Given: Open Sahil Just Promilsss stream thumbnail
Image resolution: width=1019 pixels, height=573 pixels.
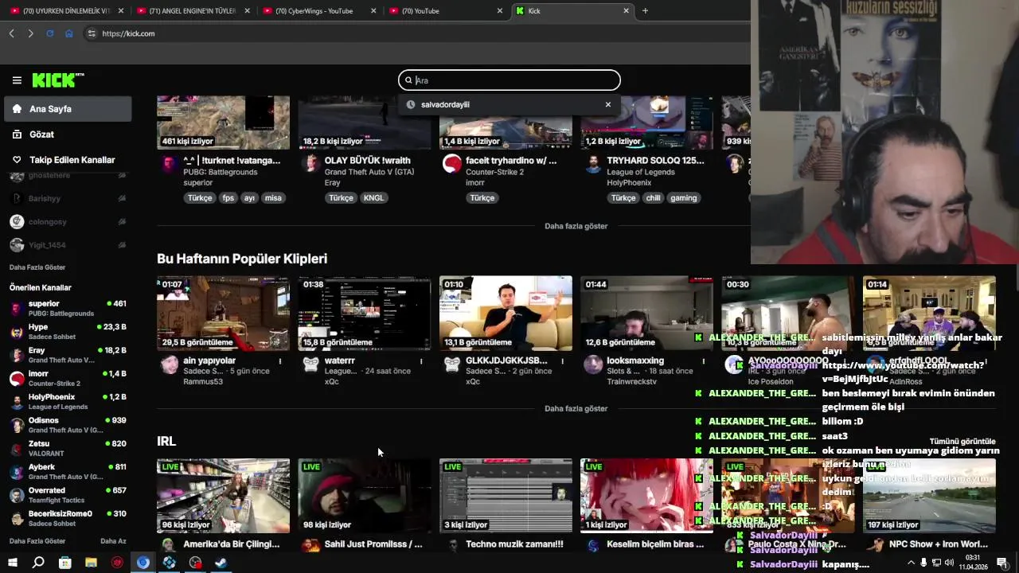Looking at the screenshot, I should tap(364, 496).
